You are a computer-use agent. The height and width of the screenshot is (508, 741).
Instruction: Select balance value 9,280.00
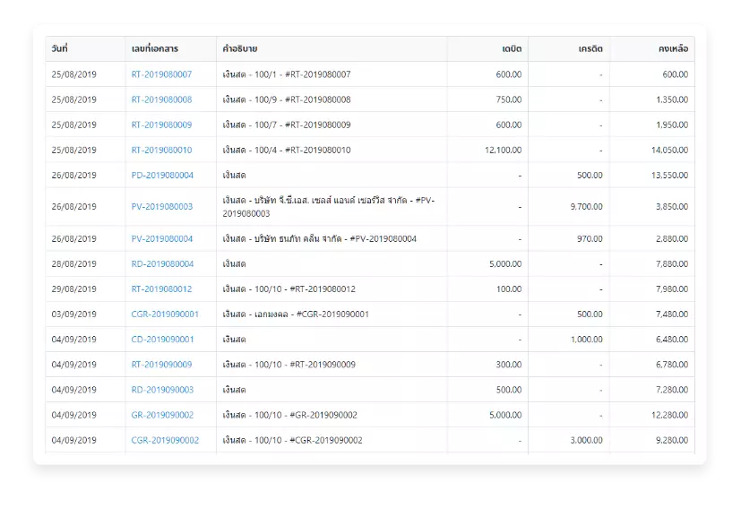672,440
